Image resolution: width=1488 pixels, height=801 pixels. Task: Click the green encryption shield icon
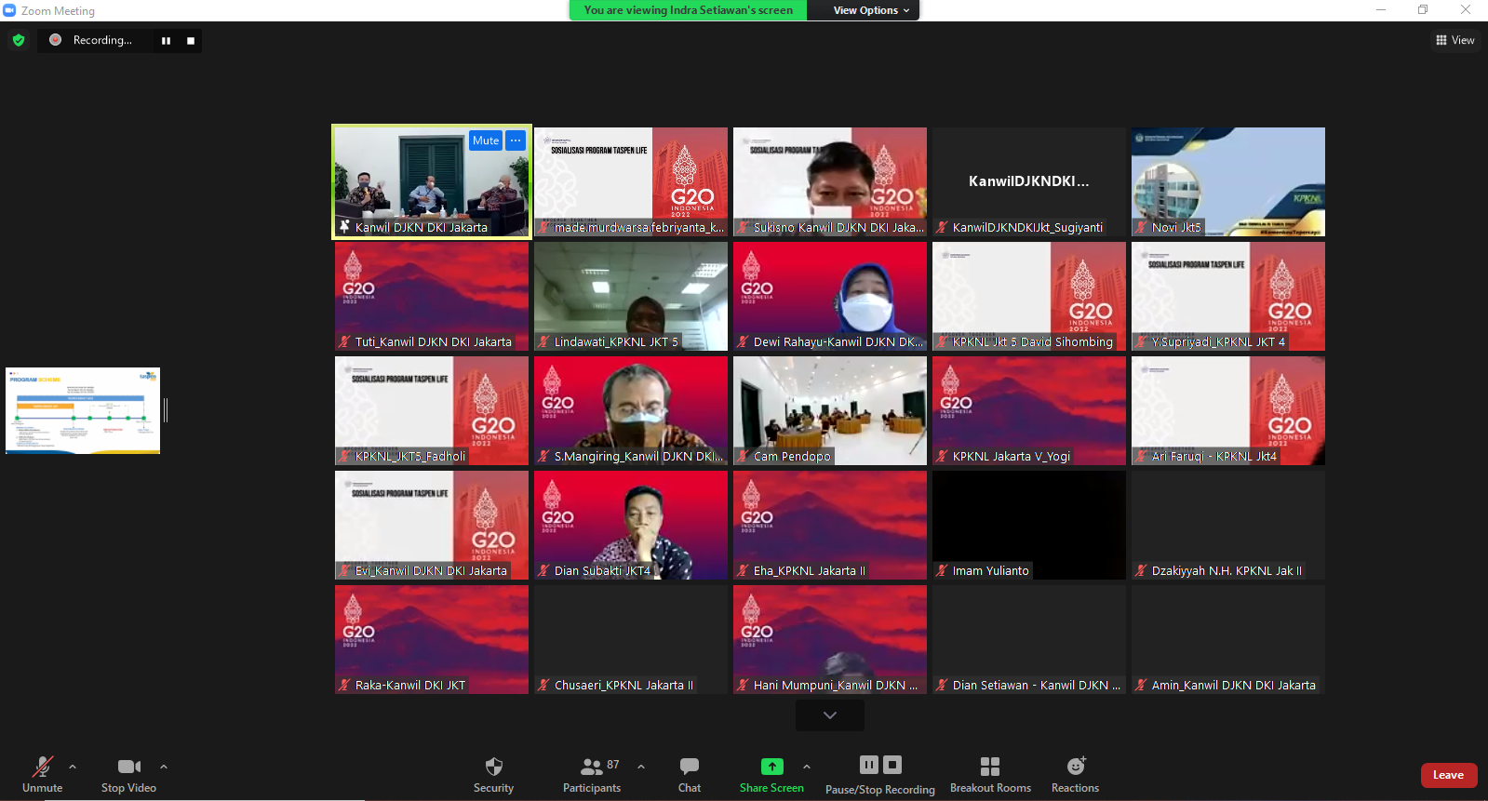[x=19, y=40]
